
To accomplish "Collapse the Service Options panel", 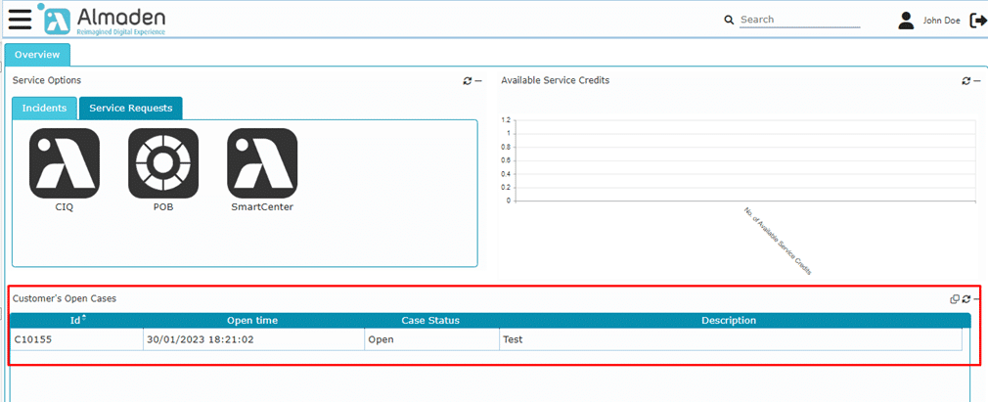I will (x=478, y=81).
